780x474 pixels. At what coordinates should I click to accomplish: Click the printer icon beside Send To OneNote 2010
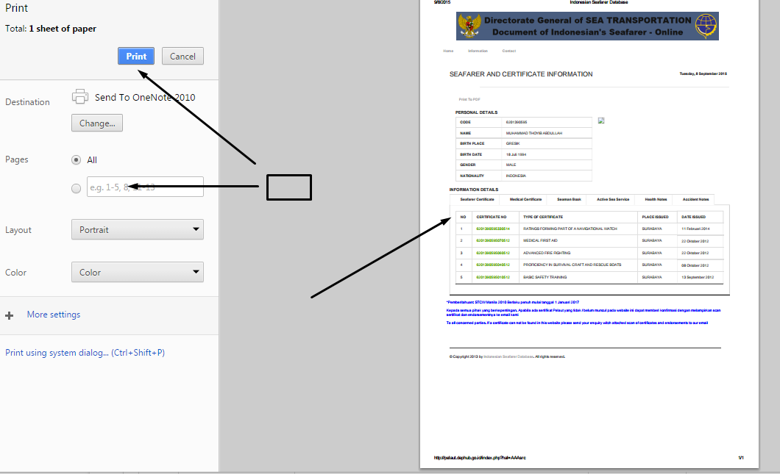coord(80,96)
